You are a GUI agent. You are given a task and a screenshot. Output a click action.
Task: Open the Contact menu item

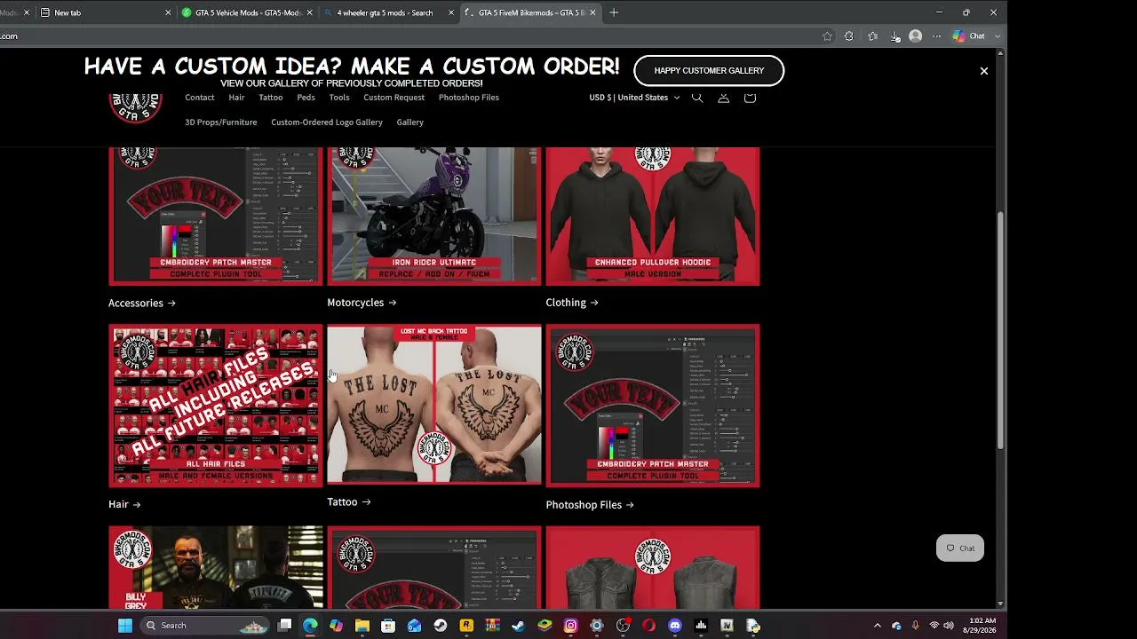click(x=200, y=98)
